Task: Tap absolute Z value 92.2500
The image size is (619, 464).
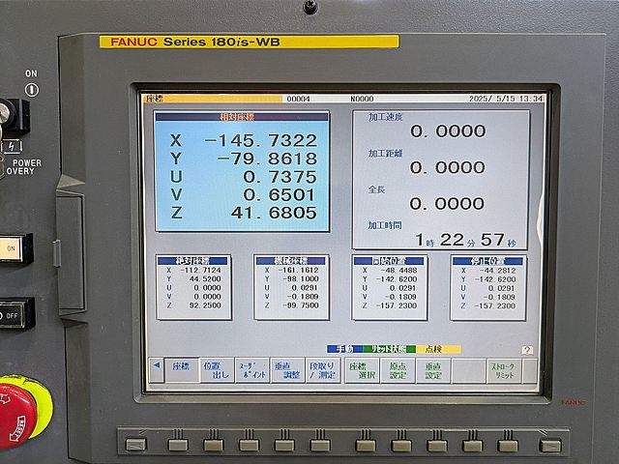Action: pos(205,305)
